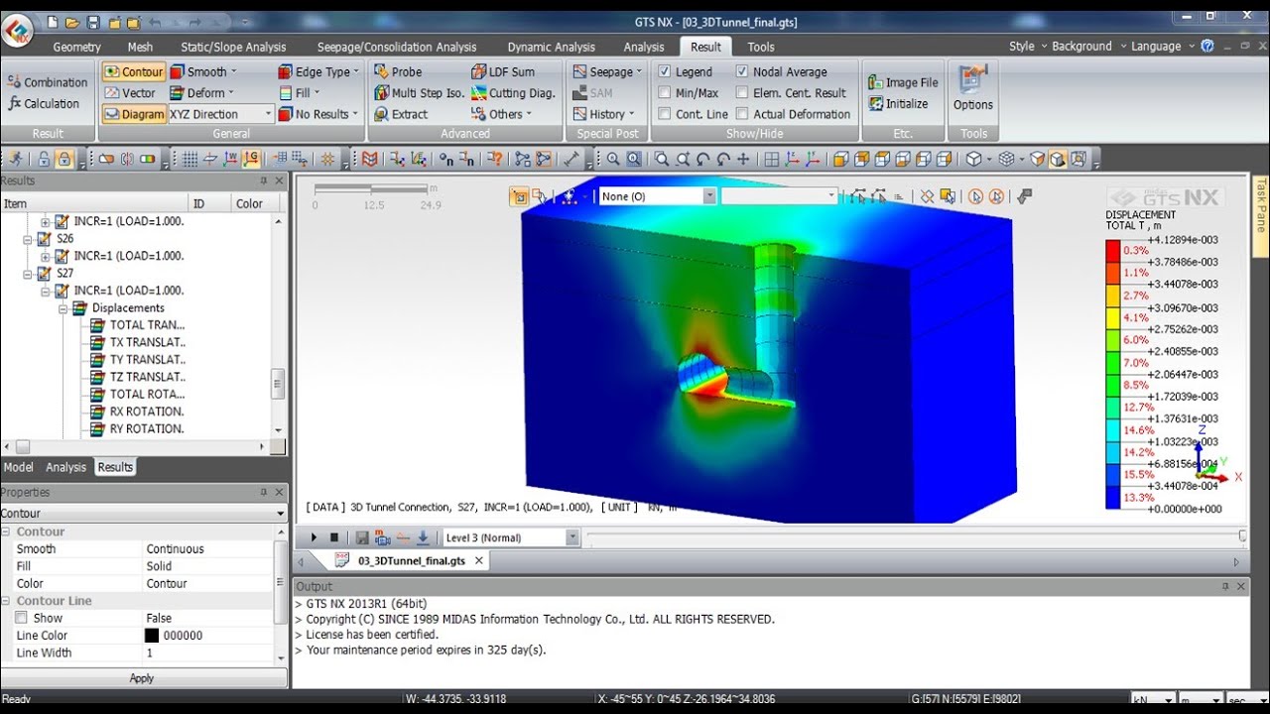Click the rotate counterclockwise view icon
Viewport: 1270px width, 714px height.
[702, 159]
